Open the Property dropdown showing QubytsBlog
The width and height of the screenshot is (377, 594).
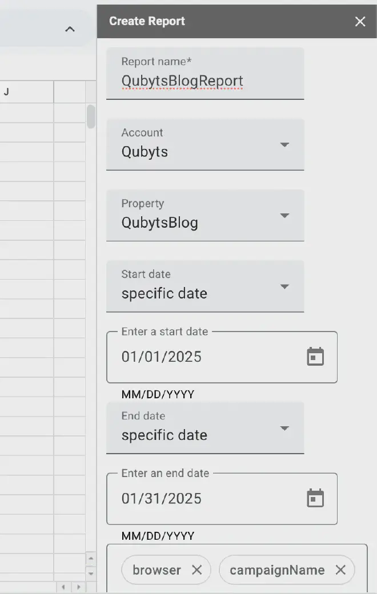205,215
